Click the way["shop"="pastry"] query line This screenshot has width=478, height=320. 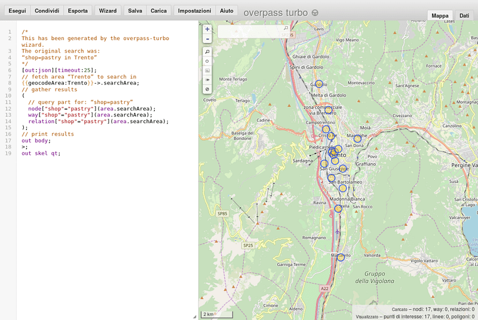pyautogui.click(x=90, y=115)
